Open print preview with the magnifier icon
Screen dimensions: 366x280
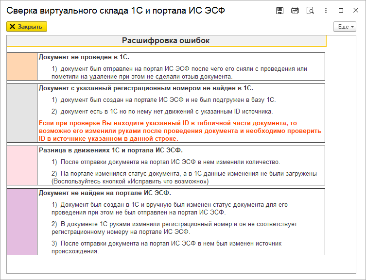point(310,10)
